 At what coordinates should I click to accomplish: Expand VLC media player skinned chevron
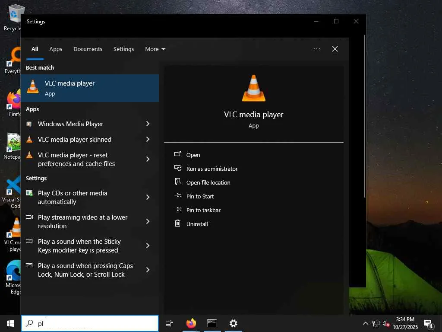pos(148,139)
